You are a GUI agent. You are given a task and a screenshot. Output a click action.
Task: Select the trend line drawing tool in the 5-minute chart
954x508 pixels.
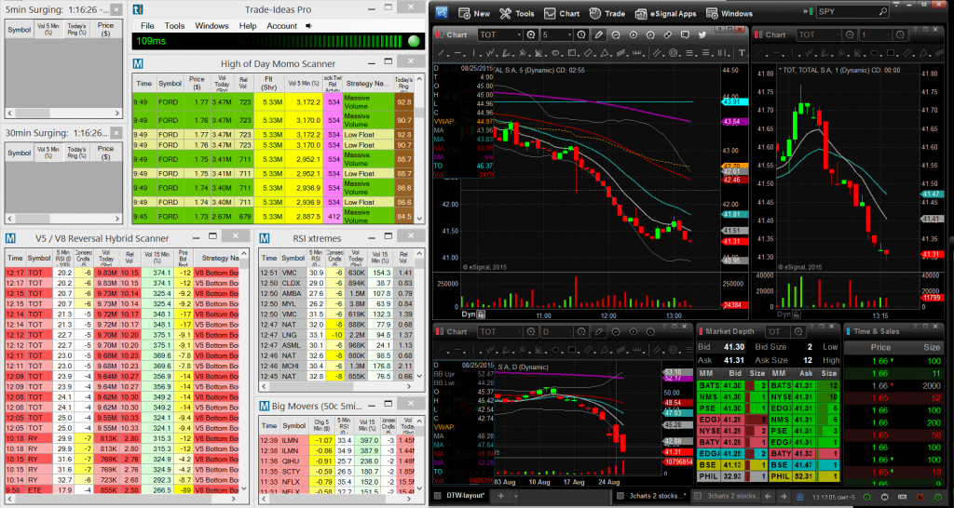(x=441, y=53)
